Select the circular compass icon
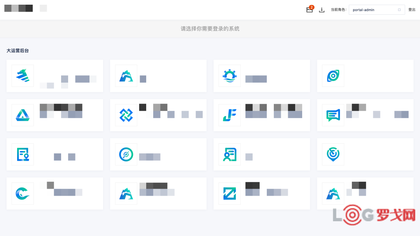This screenshot has width=420, height=236. pyautogui.click(x=126, y=154)
